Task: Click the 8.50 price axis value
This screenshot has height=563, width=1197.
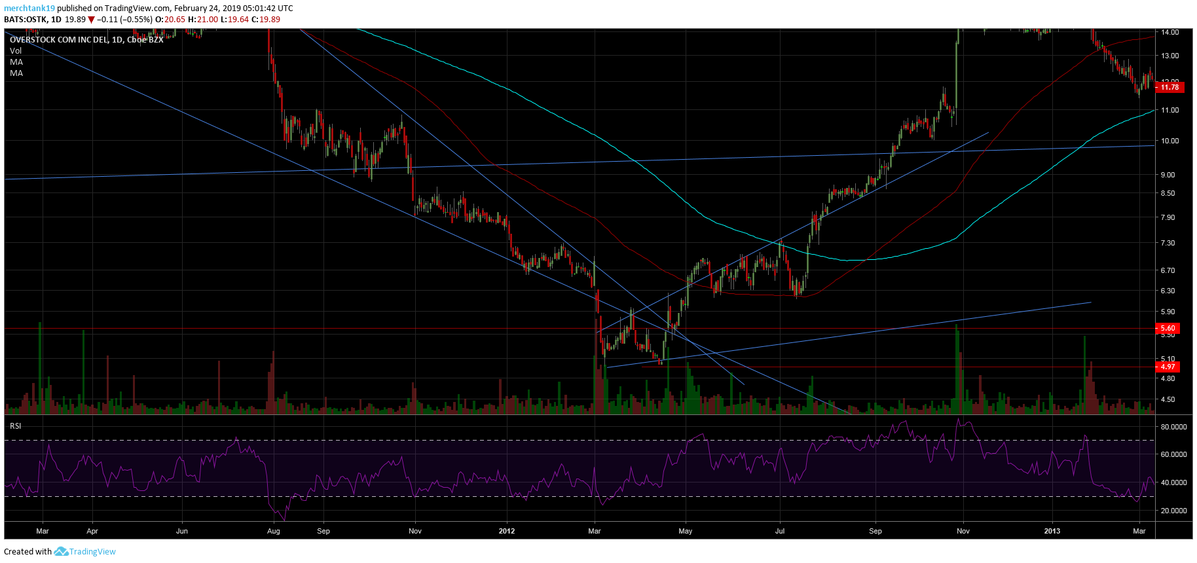Action: (x=1168, y=193)
